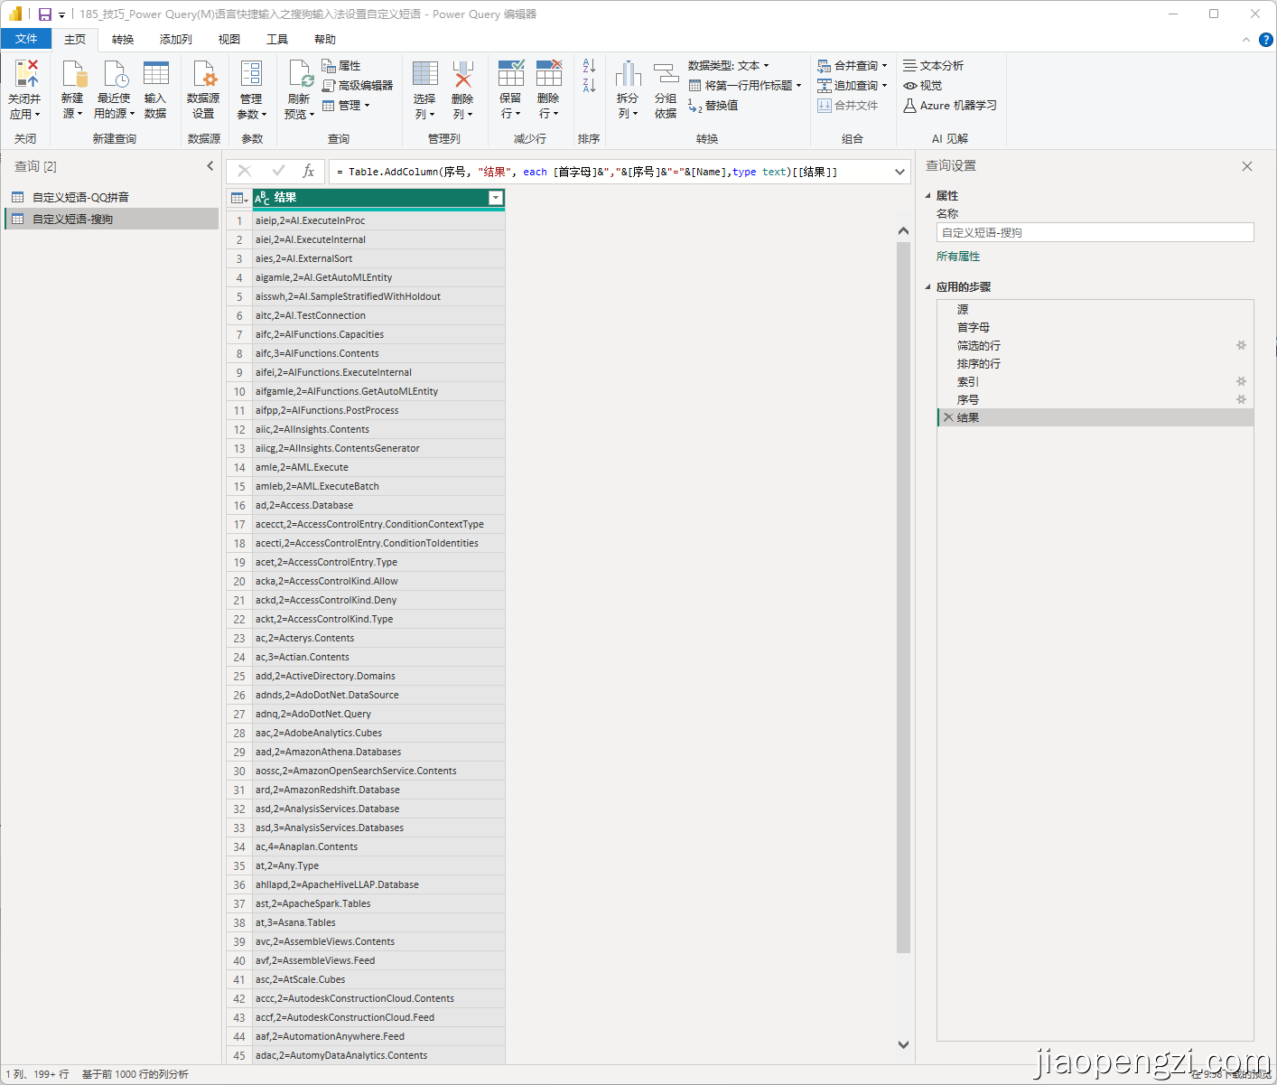The height and width of the screenshot is (1085, 1277).
Task: Click the Choose Columns icon
Action: click(x=424, y=74)
